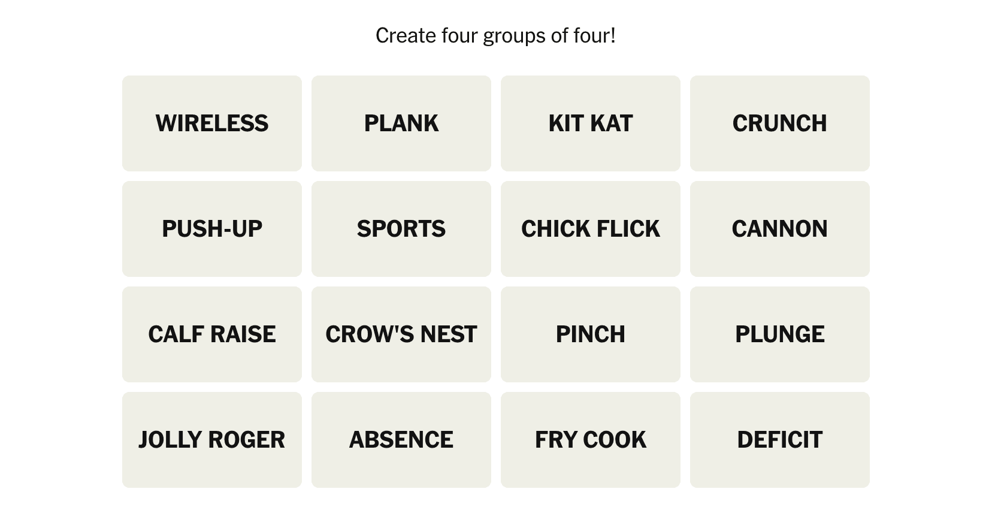Select the JOLLY ROGER tile
Screen dimensions: 998x513
212,440
